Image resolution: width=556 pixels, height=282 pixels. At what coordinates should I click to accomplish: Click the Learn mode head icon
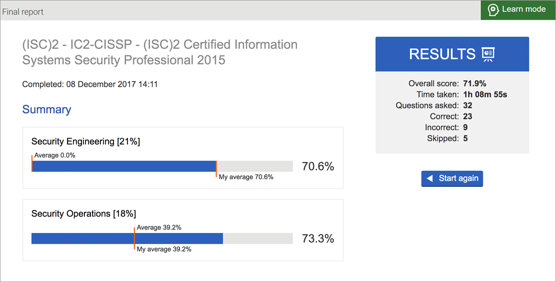tap(493, 10)
